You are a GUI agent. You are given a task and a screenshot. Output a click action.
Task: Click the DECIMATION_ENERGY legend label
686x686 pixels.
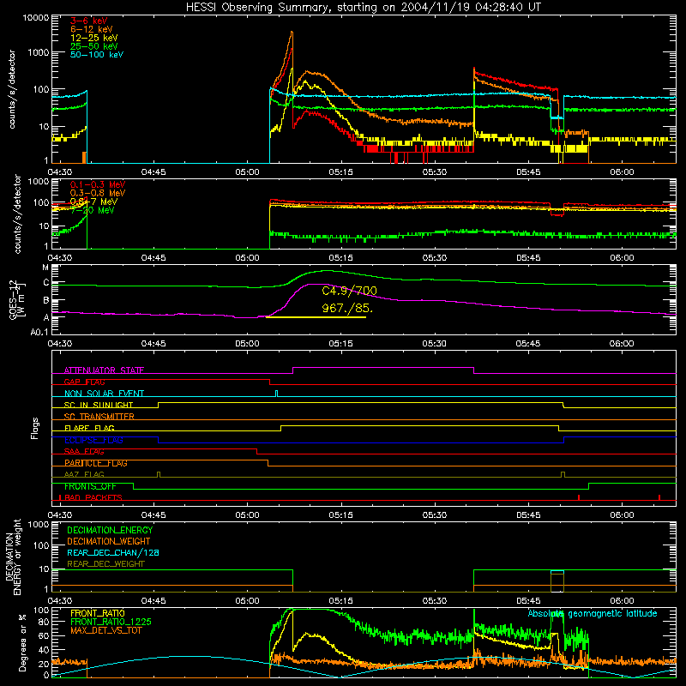pyautogui.click(x=110, y=530)
